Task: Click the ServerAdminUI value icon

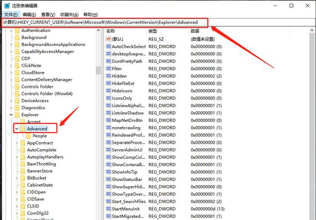Action: 108,150
